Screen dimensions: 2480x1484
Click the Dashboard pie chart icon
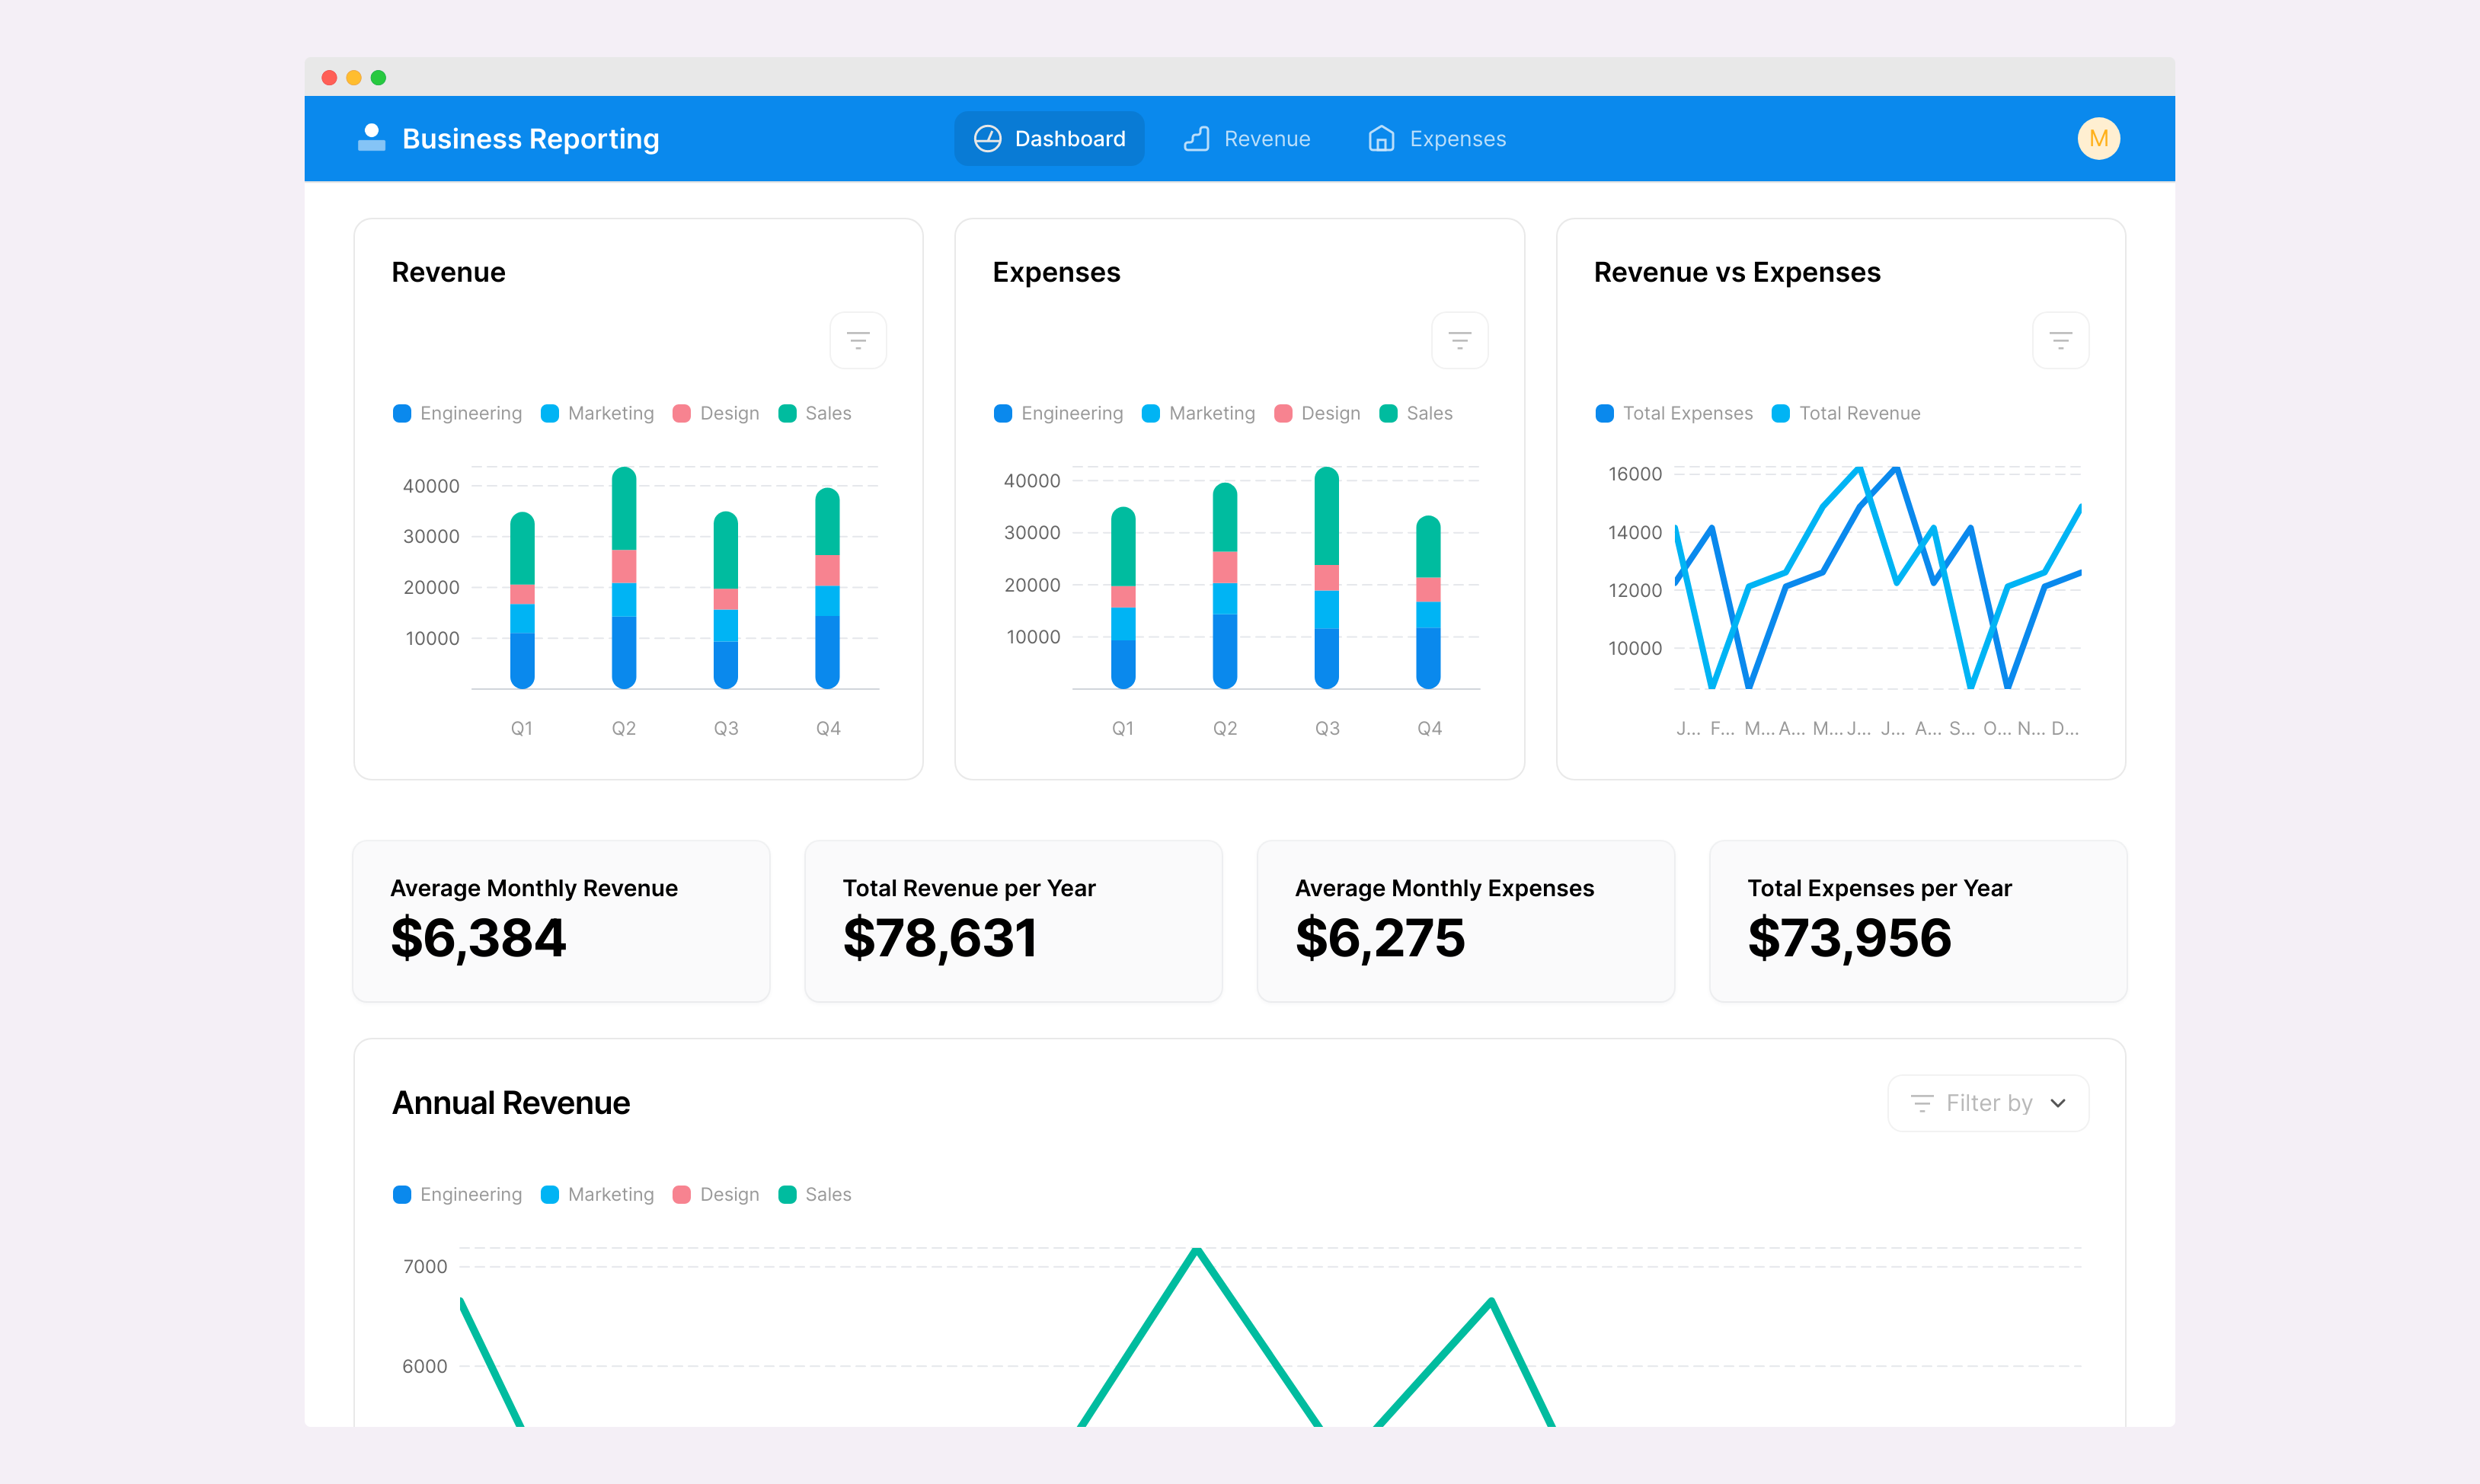coord(987,139)
